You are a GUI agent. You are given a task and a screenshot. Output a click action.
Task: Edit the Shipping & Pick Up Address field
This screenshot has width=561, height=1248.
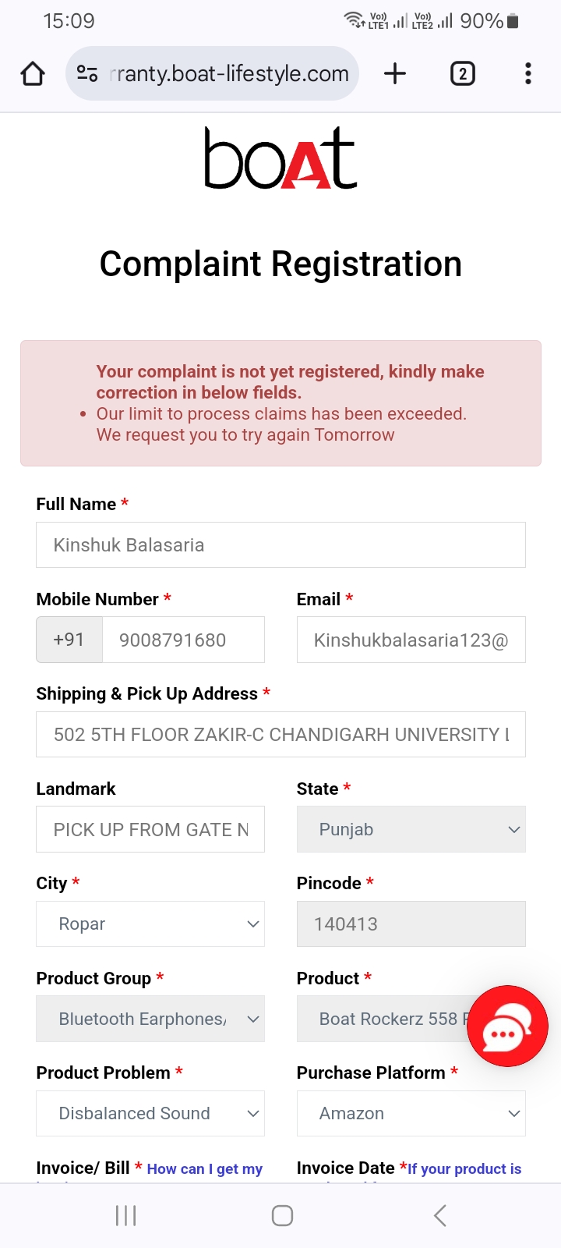pos(280,735)
